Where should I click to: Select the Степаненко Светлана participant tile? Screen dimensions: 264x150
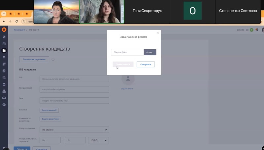pos(238,12)
